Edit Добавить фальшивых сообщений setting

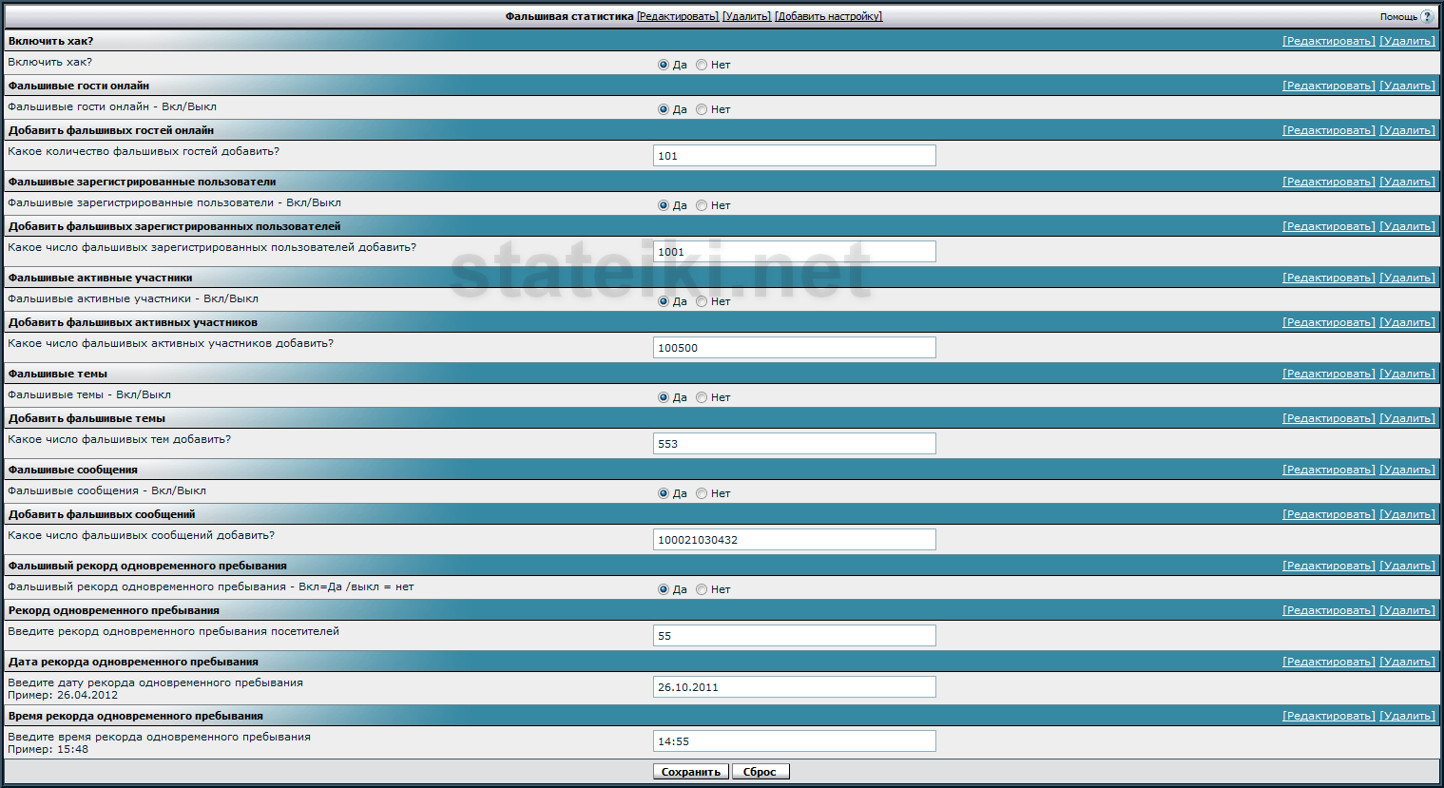pos(1329,514)
